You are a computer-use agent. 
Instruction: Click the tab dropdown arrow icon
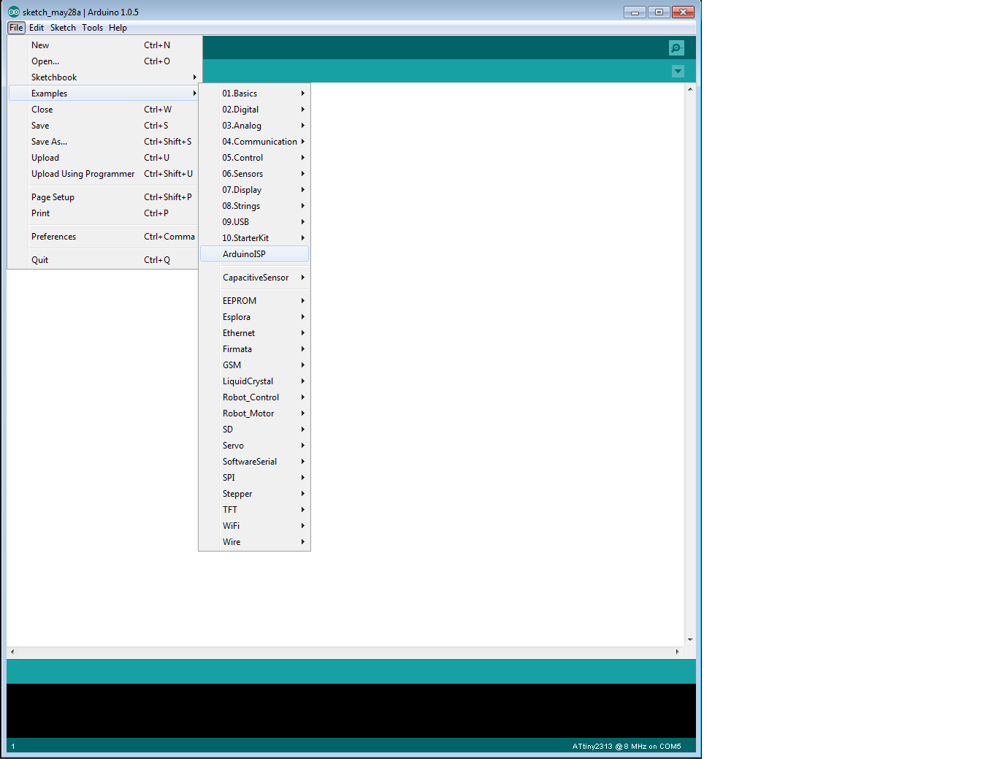tap(678, 71)
